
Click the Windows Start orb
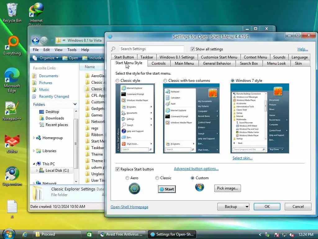pyautogui.click(x=9, y=234)
